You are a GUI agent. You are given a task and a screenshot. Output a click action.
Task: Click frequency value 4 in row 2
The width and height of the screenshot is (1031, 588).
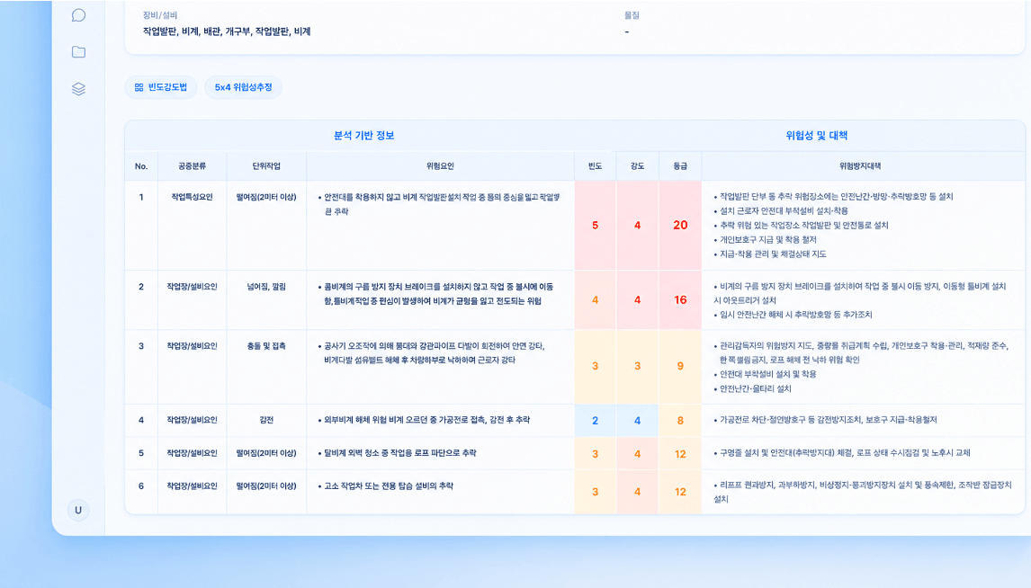[x=595, y=299]
